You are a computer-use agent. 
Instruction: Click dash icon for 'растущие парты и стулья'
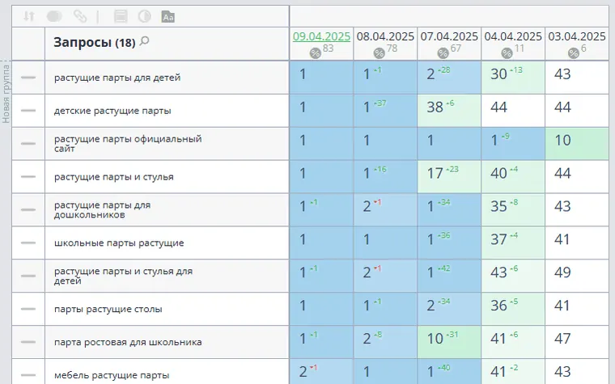[28, 177]
